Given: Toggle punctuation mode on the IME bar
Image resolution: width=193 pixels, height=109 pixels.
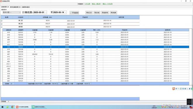Looking at the screenshot, I should pos(179,89).
